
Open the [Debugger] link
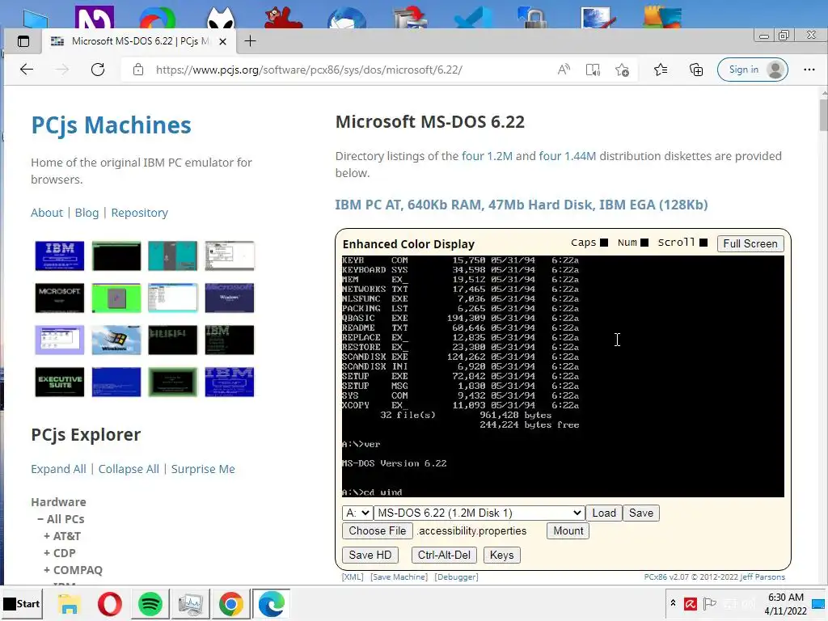click(456, 577)
